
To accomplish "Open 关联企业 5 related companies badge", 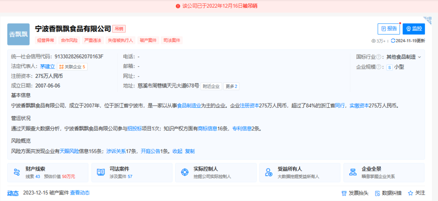I will tap(72, 67).
